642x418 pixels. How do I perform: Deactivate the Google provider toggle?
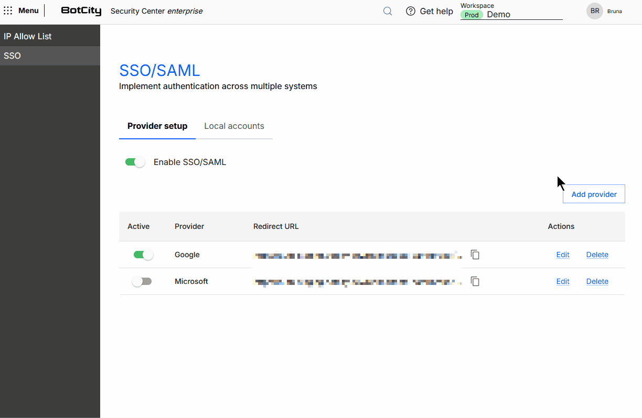[x=143, y=255]
